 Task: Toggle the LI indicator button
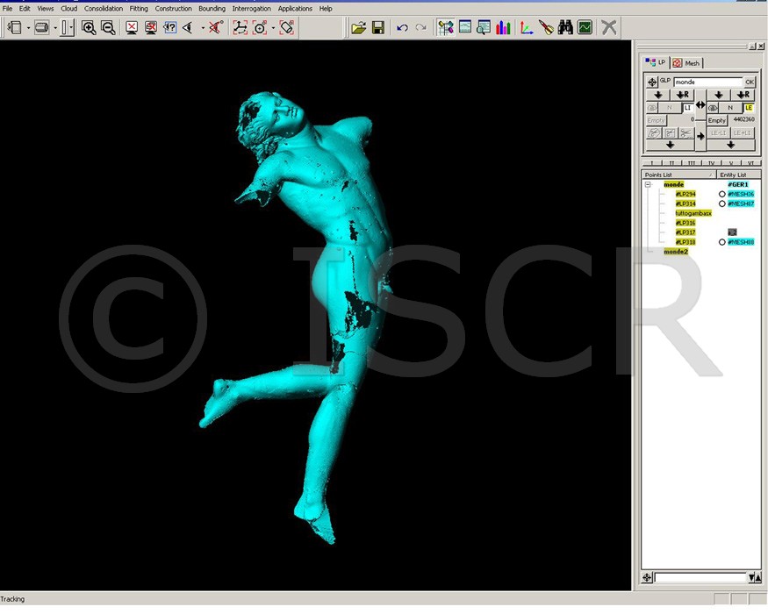tap(688, 107)
